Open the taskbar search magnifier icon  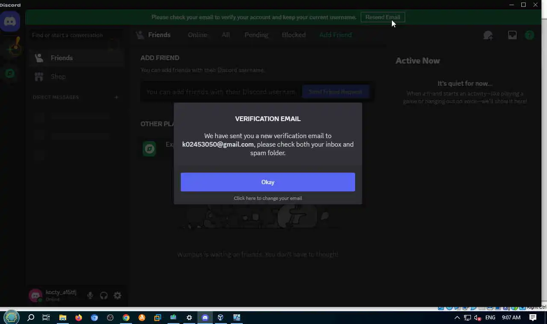31,318
